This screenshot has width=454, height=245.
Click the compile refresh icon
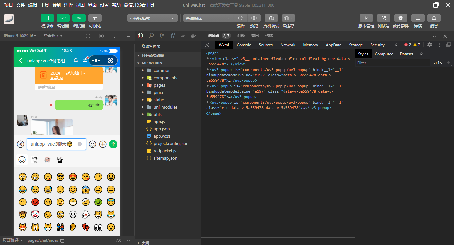coord(240,18)
